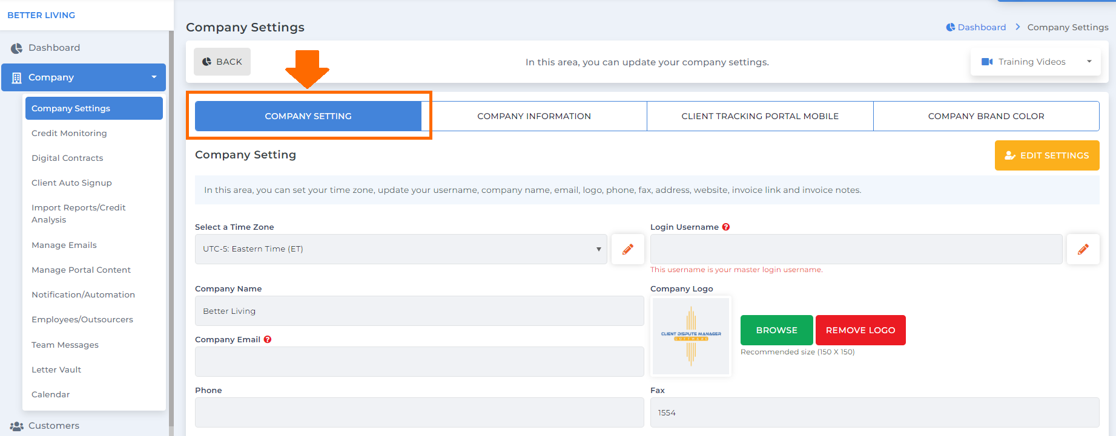This screenshot has height=436, width=1116.
Task: Switch to the Company Setting tab
Action: click(308, 116)
